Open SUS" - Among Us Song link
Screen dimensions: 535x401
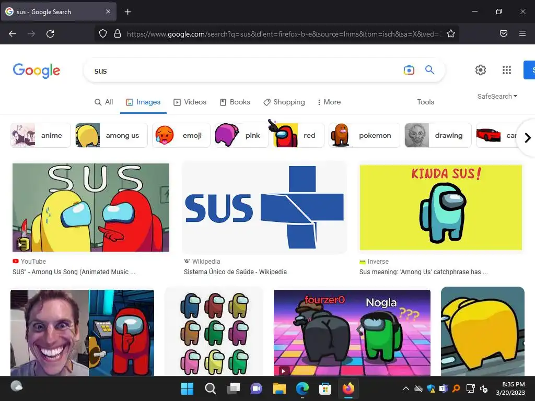pyautogui.click(x=74, y=272)
